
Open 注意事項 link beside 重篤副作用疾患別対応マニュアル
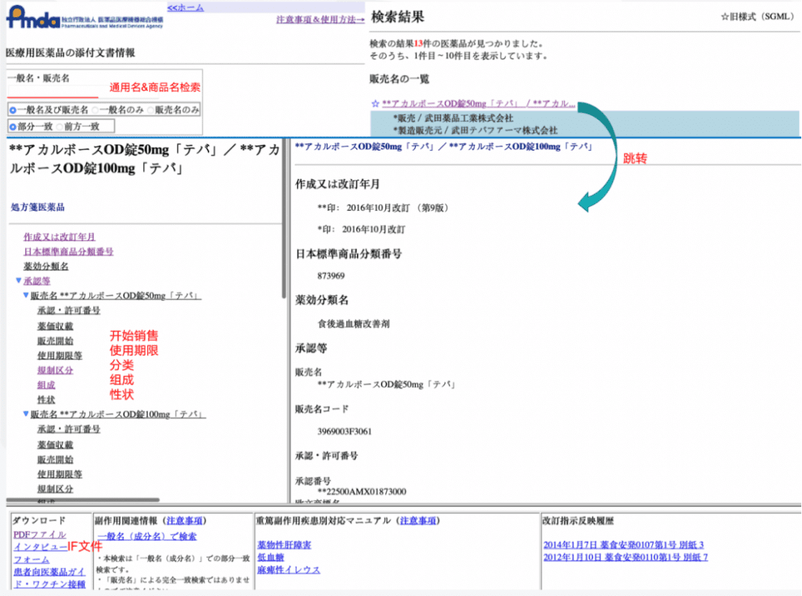pos(418,520)
